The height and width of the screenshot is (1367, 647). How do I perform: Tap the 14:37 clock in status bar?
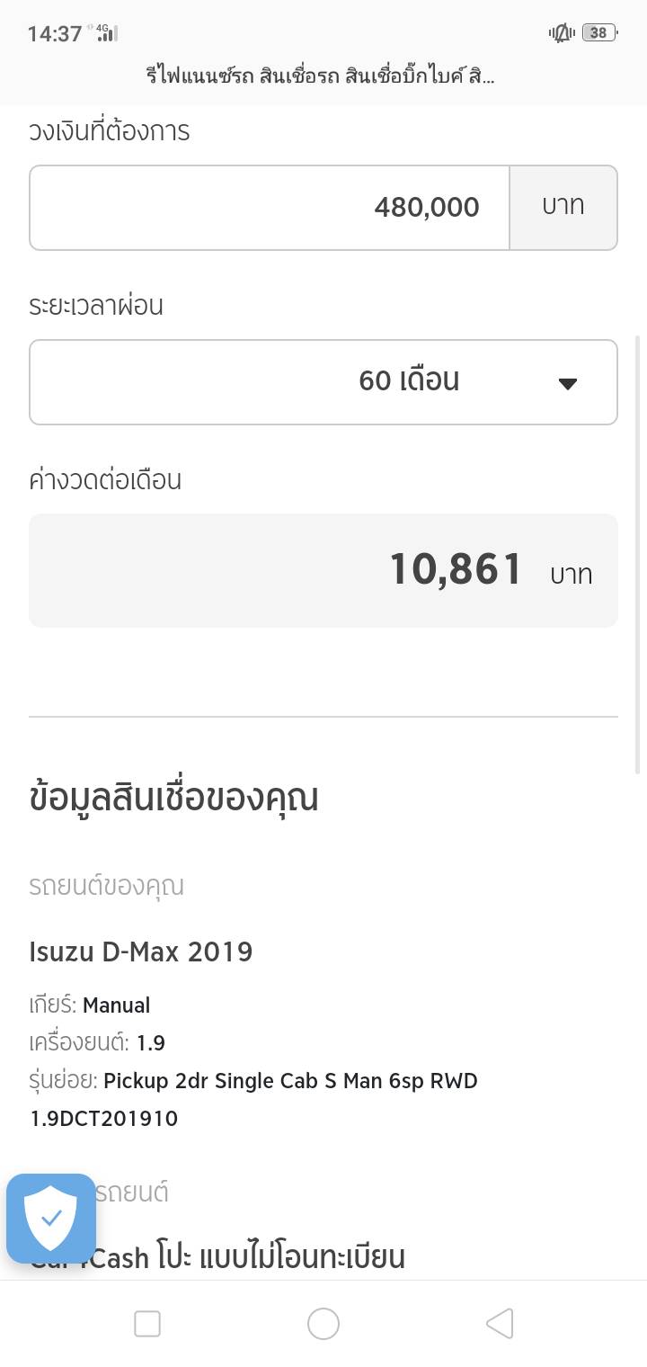tap(55, 34)
